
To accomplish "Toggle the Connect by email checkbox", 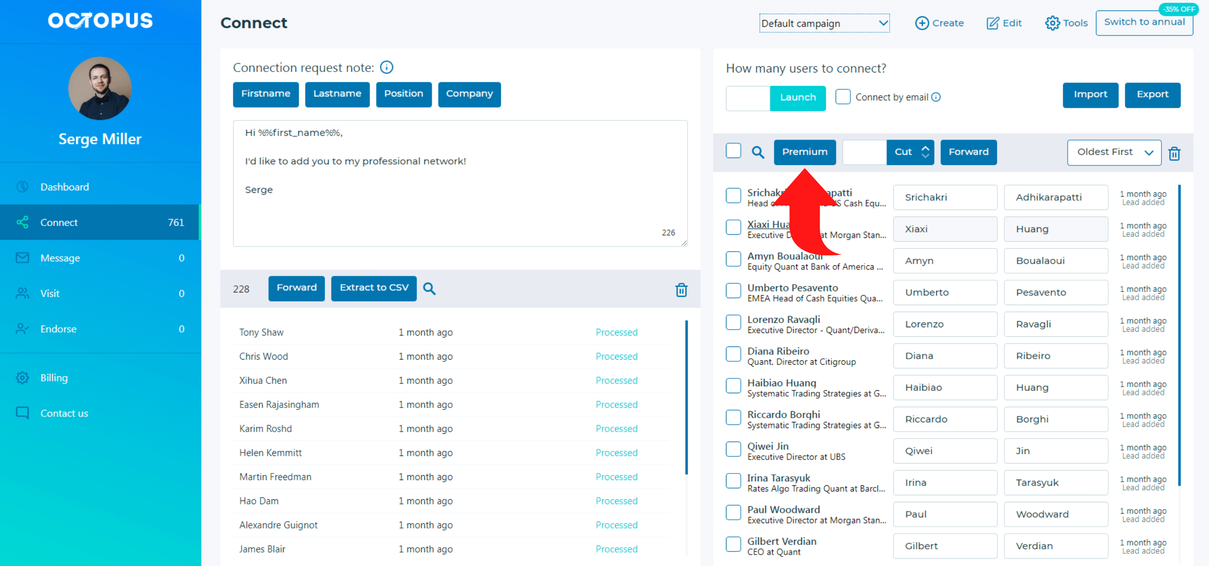I will point(843,96).
